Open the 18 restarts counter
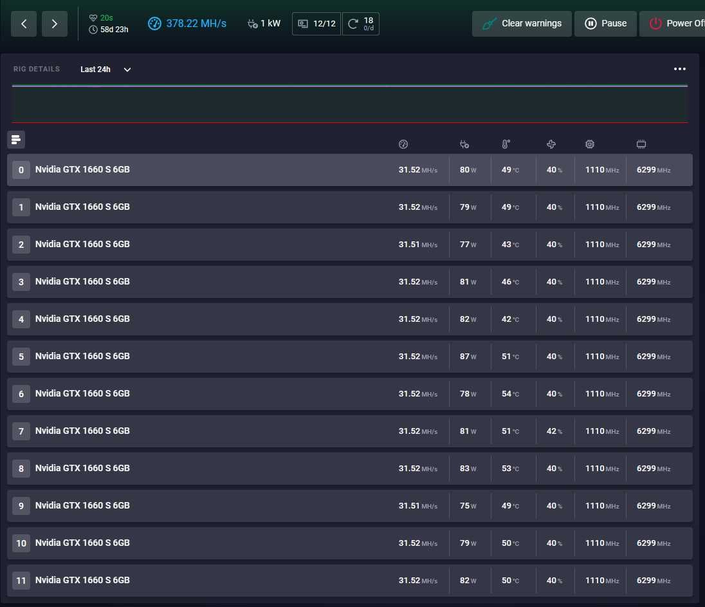 click(361, 24)
